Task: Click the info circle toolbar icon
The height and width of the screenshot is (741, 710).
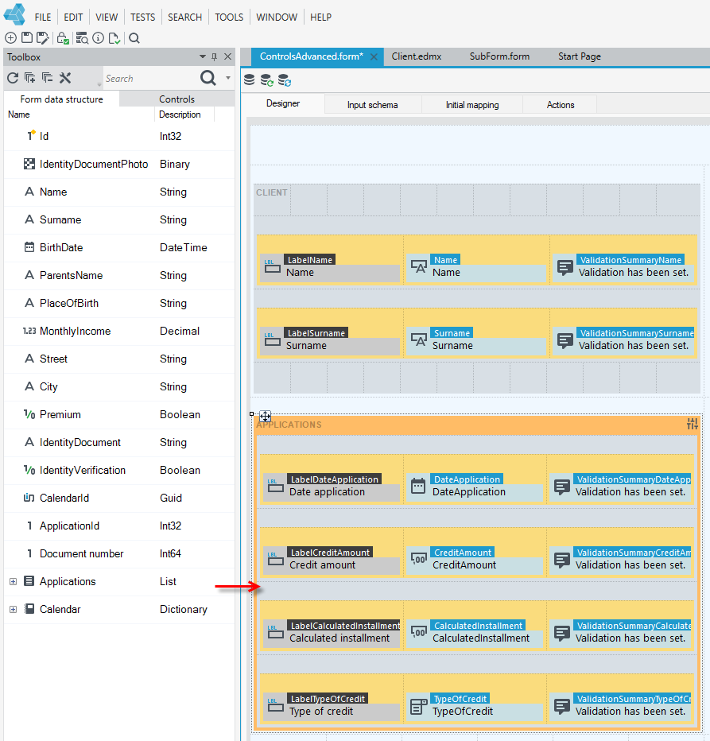Action: pyautogui.click(x=98, y=38)
